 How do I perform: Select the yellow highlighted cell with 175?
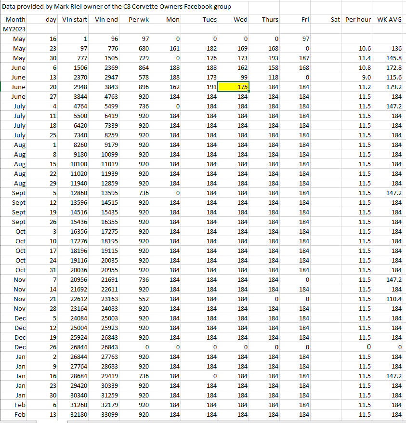coord(234,87)
